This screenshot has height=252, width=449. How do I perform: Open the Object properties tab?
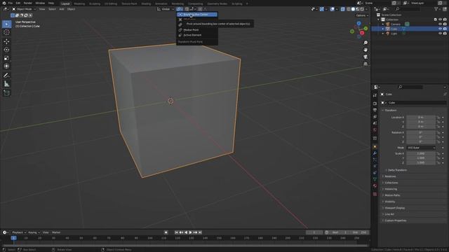click(375, 146)
